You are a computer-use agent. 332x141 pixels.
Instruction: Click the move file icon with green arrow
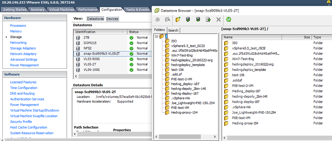tap(208, 19)
